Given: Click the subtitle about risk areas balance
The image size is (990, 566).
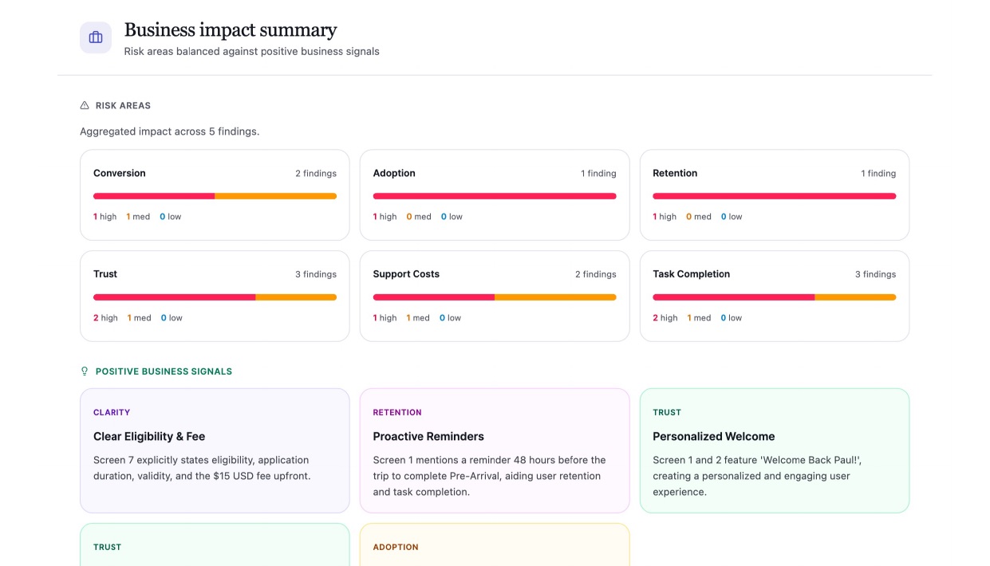Looking at the screenshot, I should click(251, 52).
